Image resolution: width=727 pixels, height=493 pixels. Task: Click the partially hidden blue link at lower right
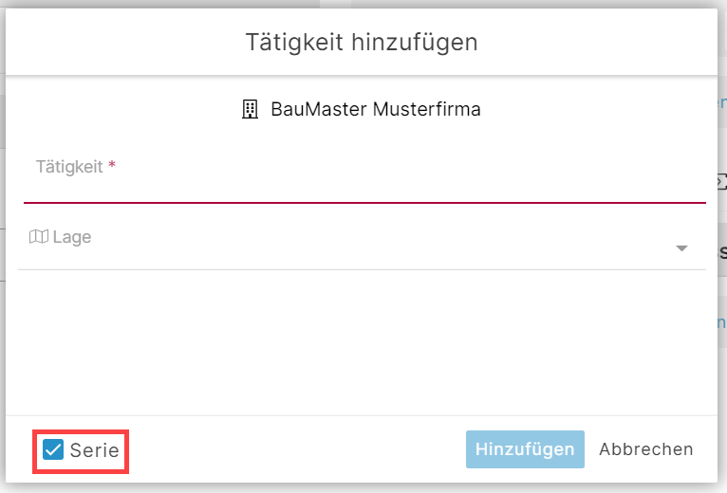pyautogui.click(x=722, y=322)
